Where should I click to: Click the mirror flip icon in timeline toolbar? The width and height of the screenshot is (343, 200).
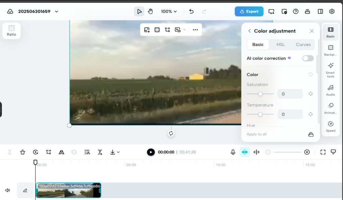click(x=61, y=152)
